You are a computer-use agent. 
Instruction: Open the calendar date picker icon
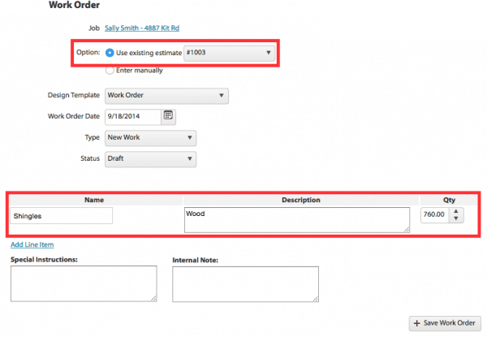point(168,115)
